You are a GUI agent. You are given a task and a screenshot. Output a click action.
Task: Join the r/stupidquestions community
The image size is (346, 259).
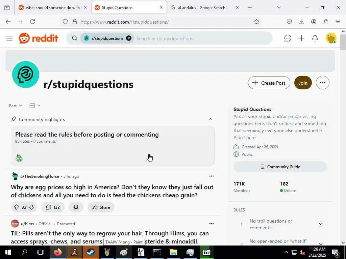pos(303,83)
